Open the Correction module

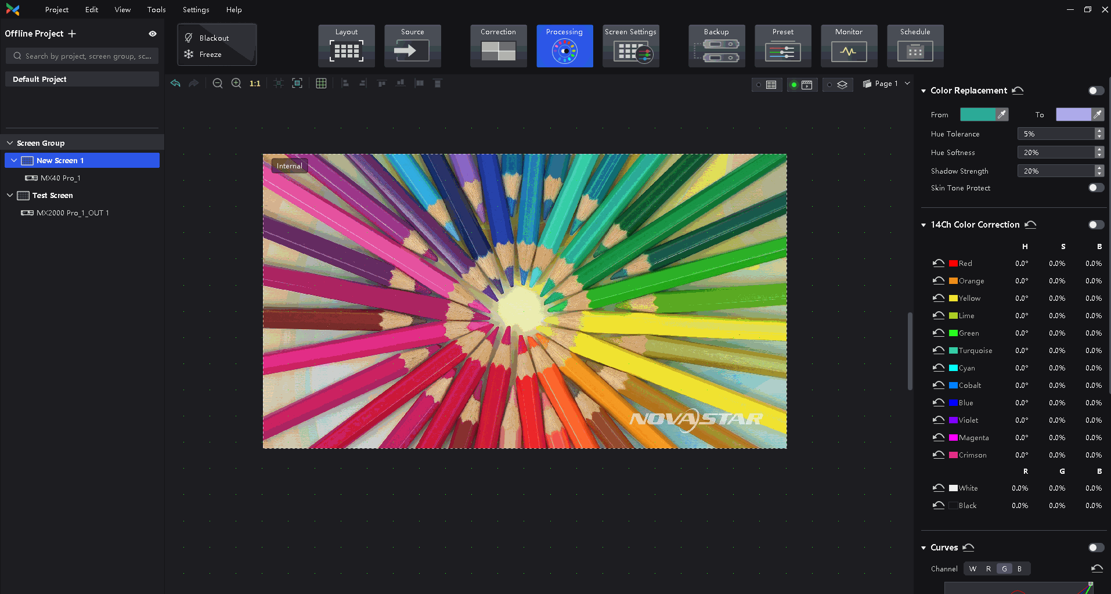[499, 46]
